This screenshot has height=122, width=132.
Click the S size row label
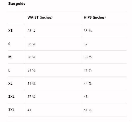[x=9, y=44]
